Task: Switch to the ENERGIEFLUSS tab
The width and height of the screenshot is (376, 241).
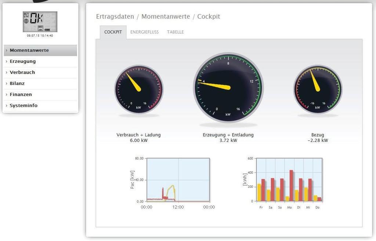Action: point(144,32)
